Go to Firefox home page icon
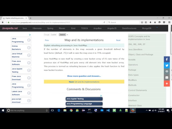This screenshot has height=129, width=172. pos(155,22)
